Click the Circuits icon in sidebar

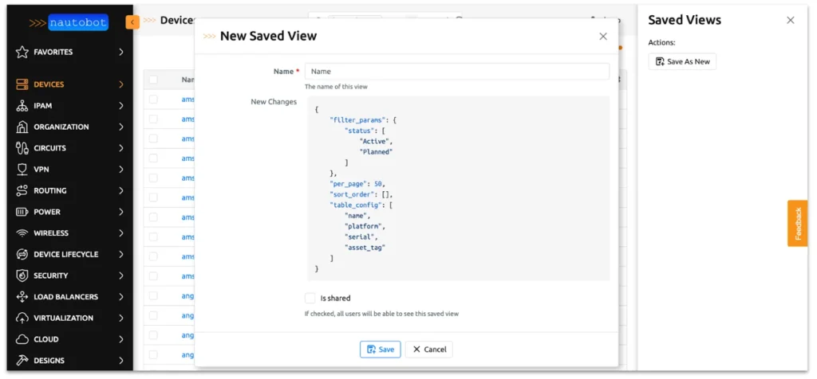[22, 148]
